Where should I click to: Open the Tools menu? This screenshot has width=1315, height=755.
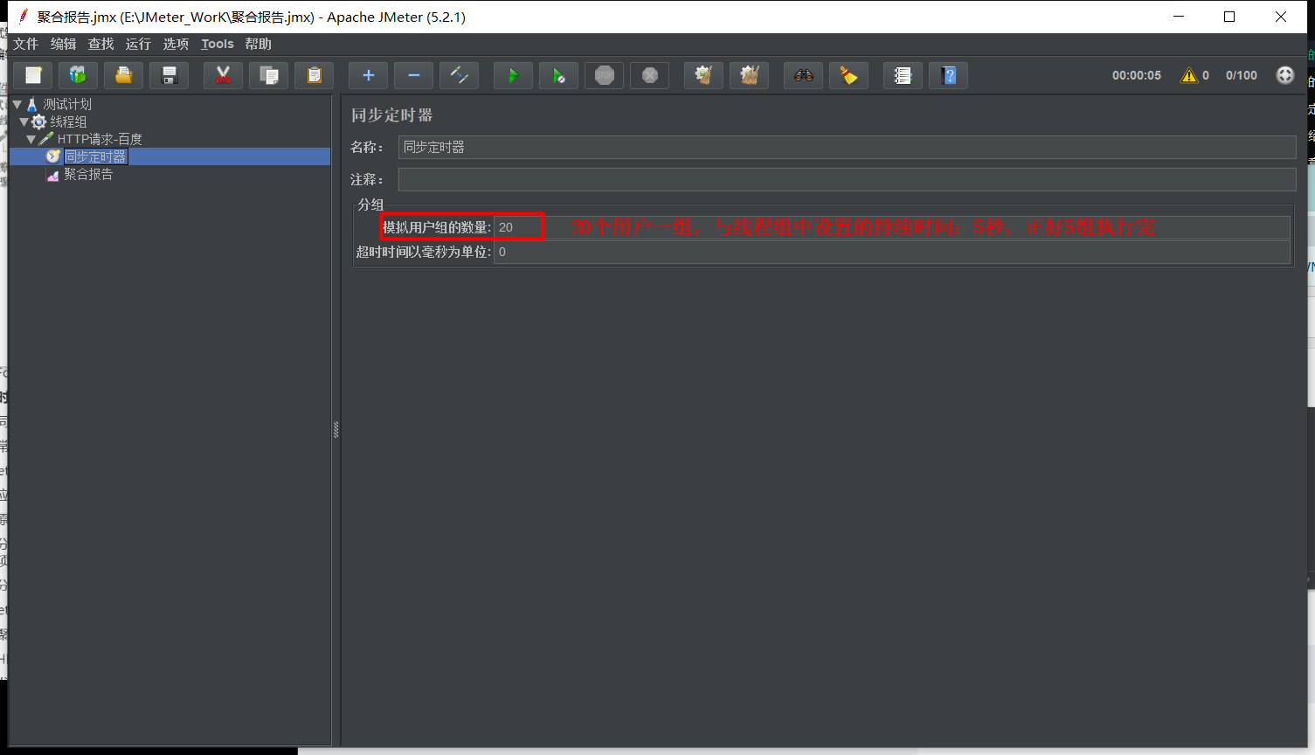[x=218, y=44]
